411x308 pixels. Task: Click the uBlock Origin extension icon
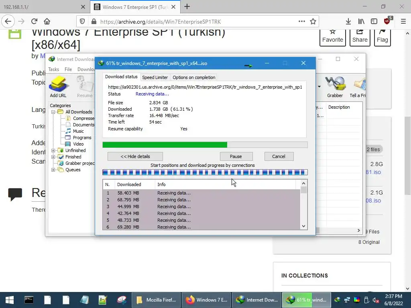(388, 21)
